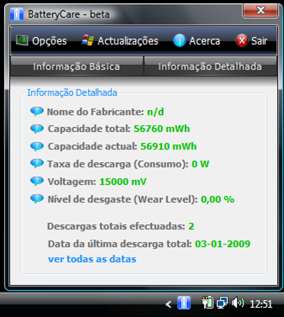Open the Opções menu label
The image size is (284, 317).
pos(49,41)
